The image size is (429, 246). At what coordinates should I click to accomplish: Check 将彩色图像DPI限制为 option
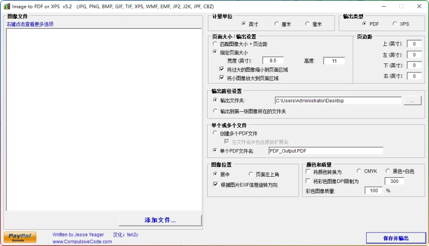308,181
